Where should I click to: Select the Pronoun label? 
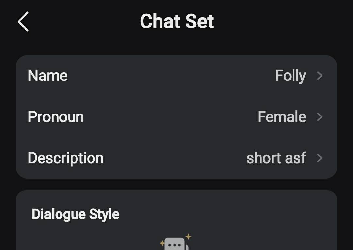[x=56, y=117]
